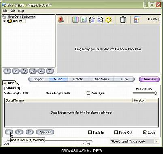The width and height of the screenshot is (163, 154).
Task: Adjust the Mix Vol slider handle
Action: pyautogui.click(x=156, y=93)
